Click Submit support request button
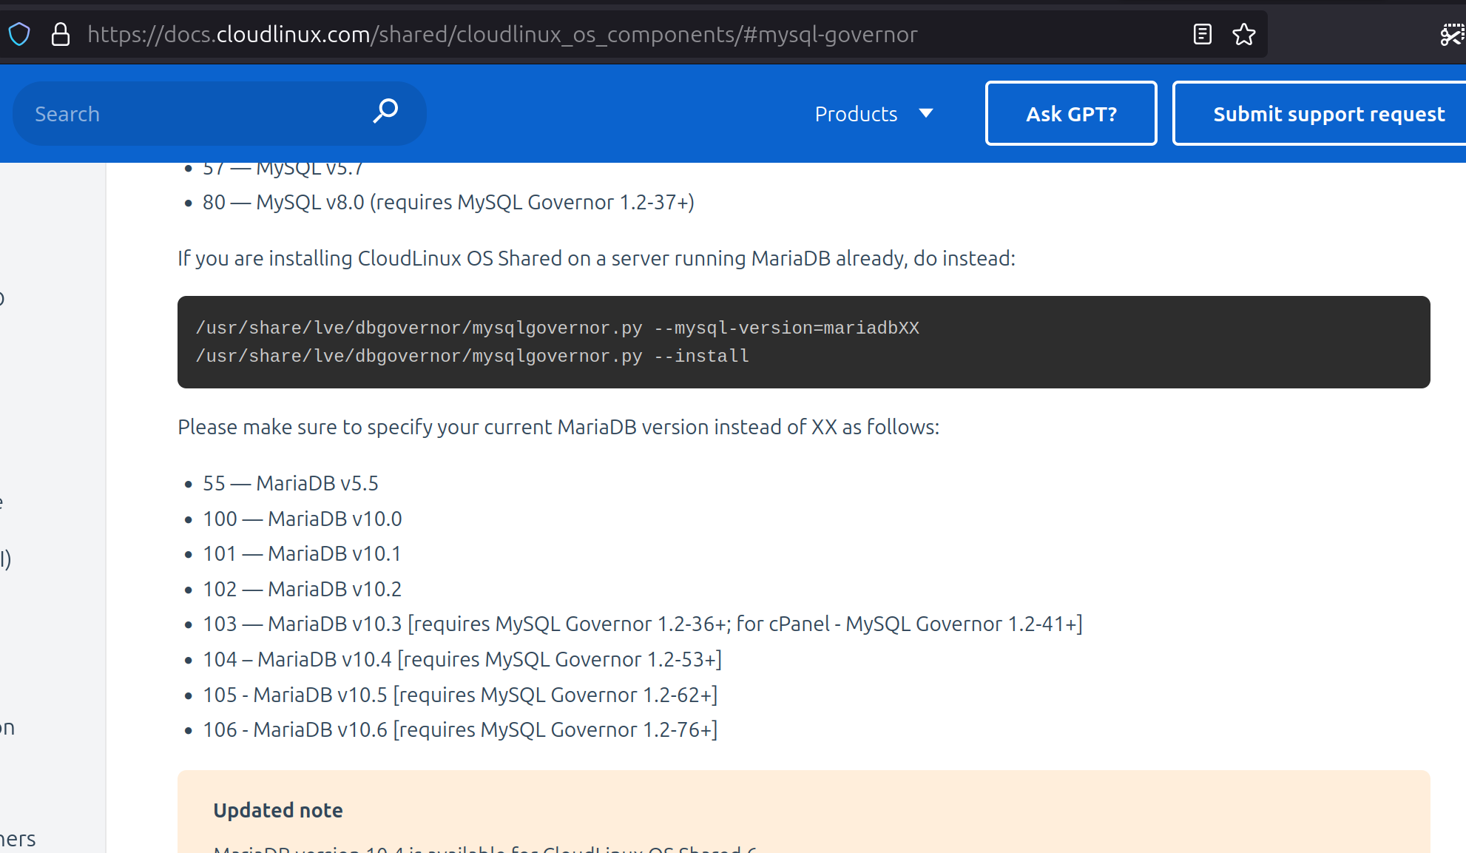 pos(1328,114)
